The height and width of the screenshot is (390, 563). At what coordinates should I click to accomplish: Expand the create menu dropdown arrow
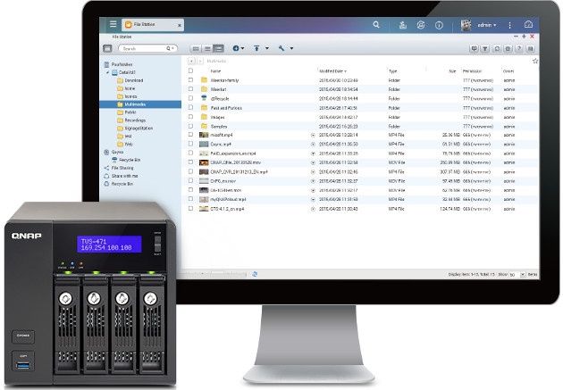tap(243, 48)
